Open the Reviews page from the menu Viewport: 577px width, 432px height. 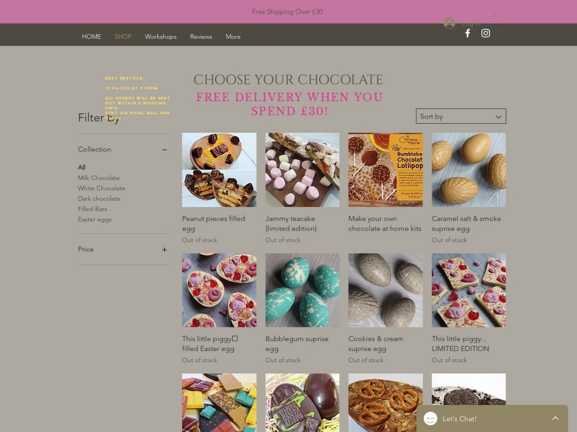click(x=201, y=37)
